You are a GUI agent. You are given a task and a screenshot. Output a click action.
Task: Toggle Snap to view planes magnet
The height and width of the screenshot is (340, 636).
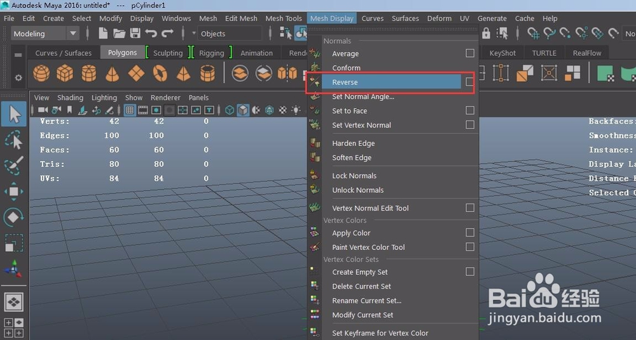[x=597, y=33]
